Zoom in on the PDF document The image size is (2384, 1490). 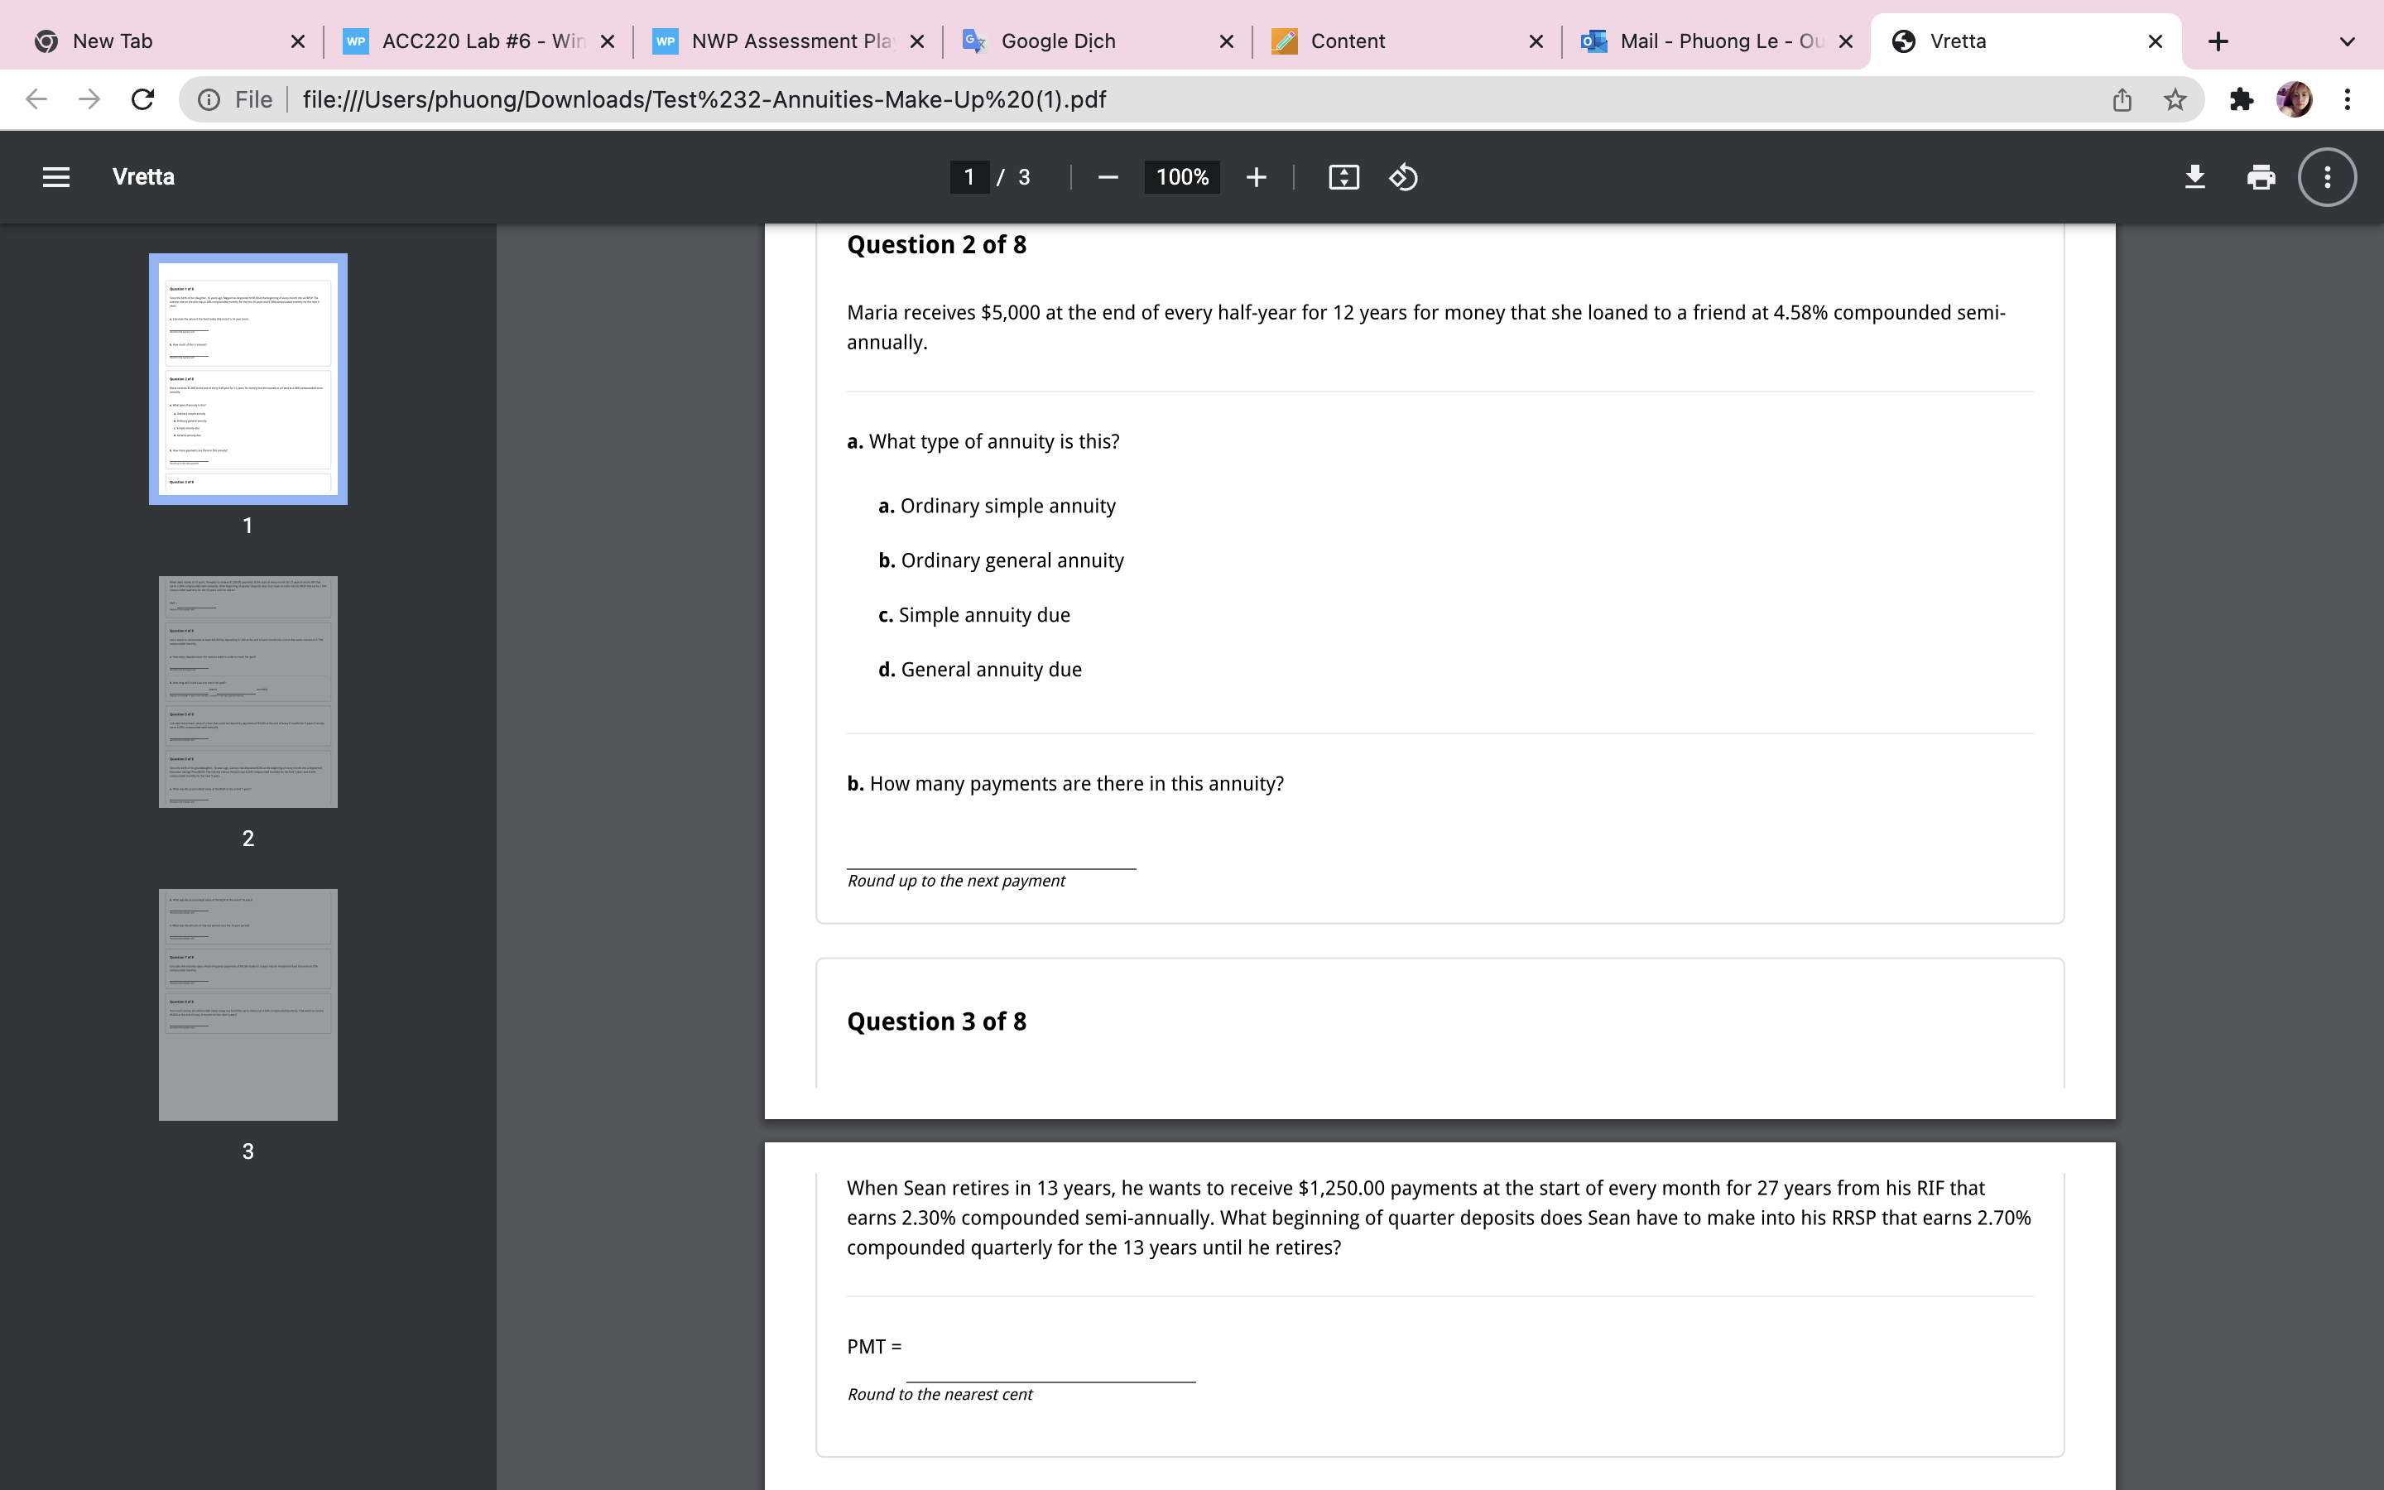(x=1256, y=176)
